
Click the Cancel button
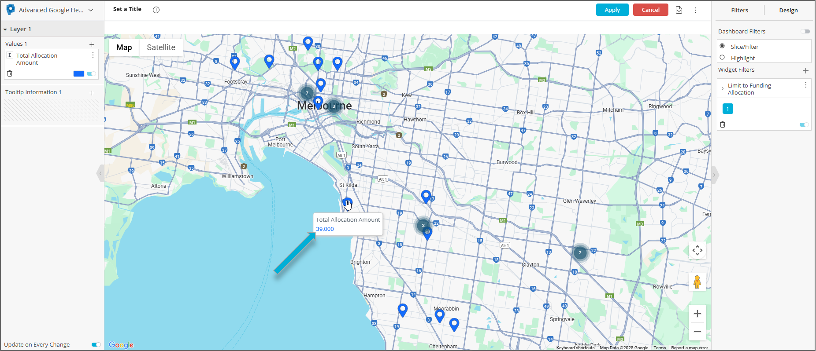(650, 10)
